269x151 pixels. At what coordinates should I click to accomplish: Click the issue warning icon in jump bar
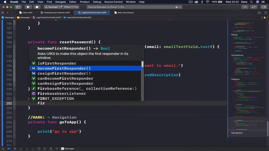[265, 18]
